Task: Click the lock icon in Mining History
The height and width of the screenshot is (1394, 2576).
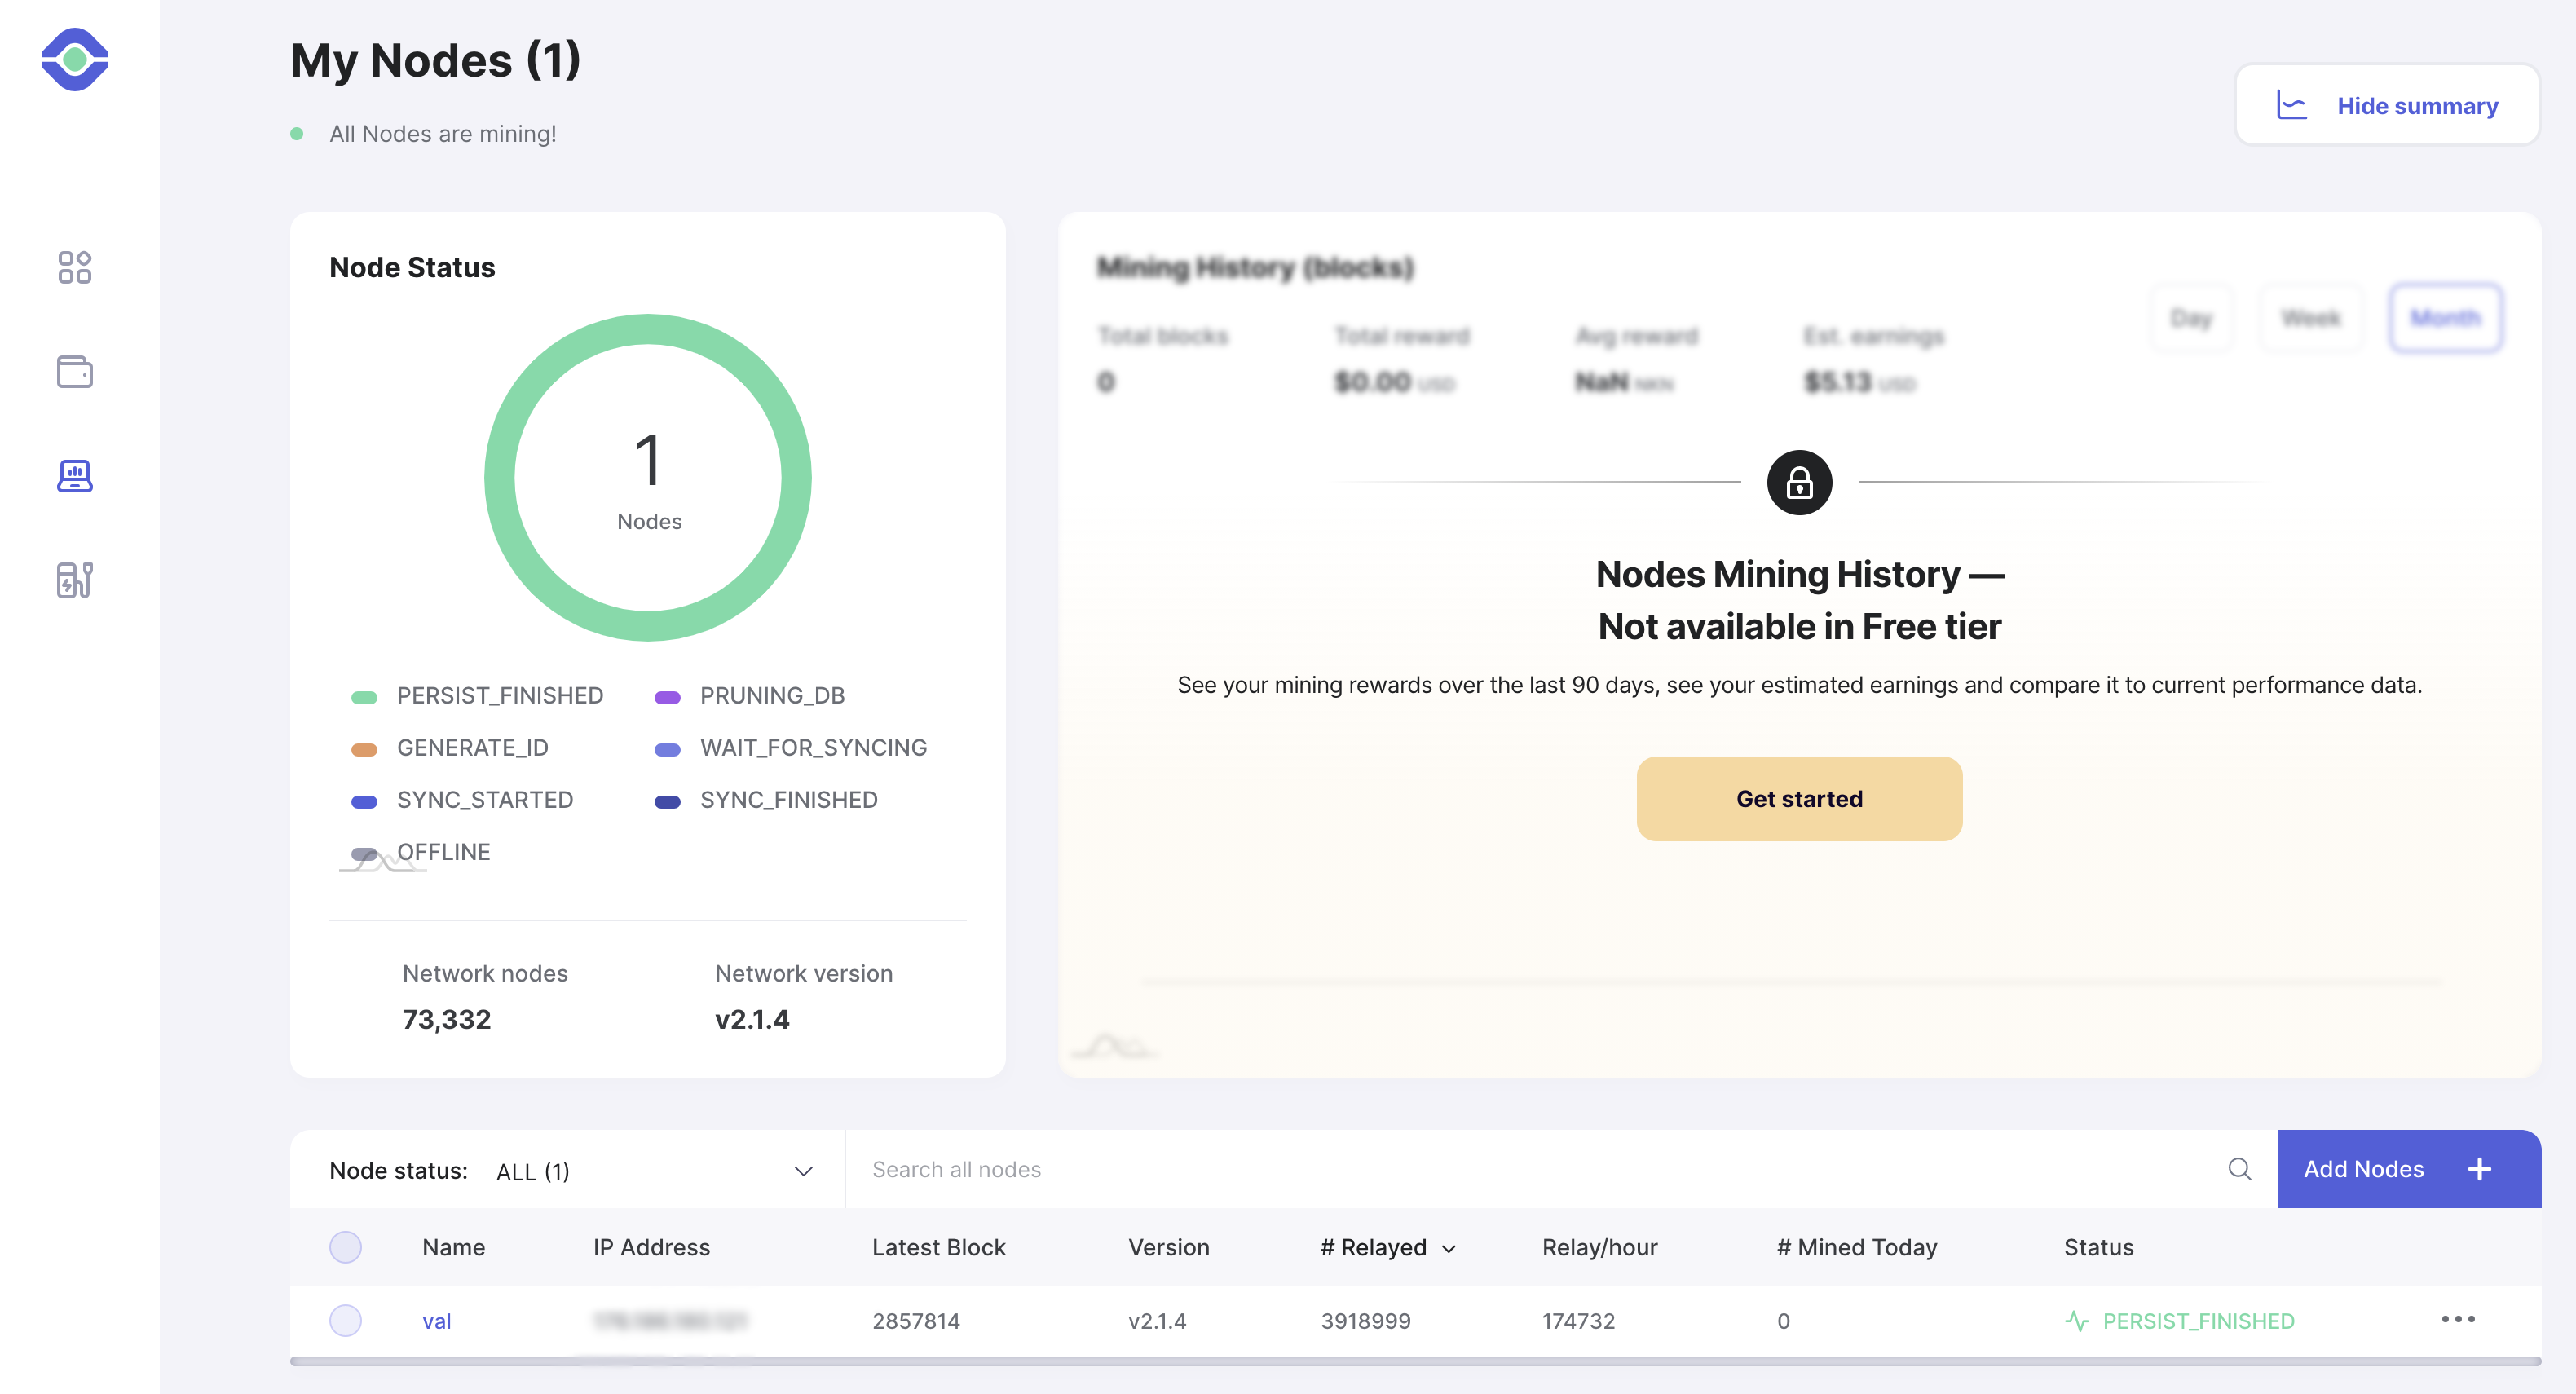Action: pos(1799,483)
